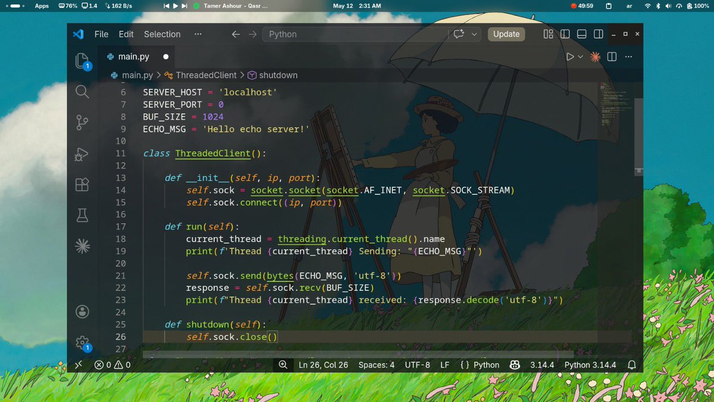Open the File menu

[x=101, y=34]
